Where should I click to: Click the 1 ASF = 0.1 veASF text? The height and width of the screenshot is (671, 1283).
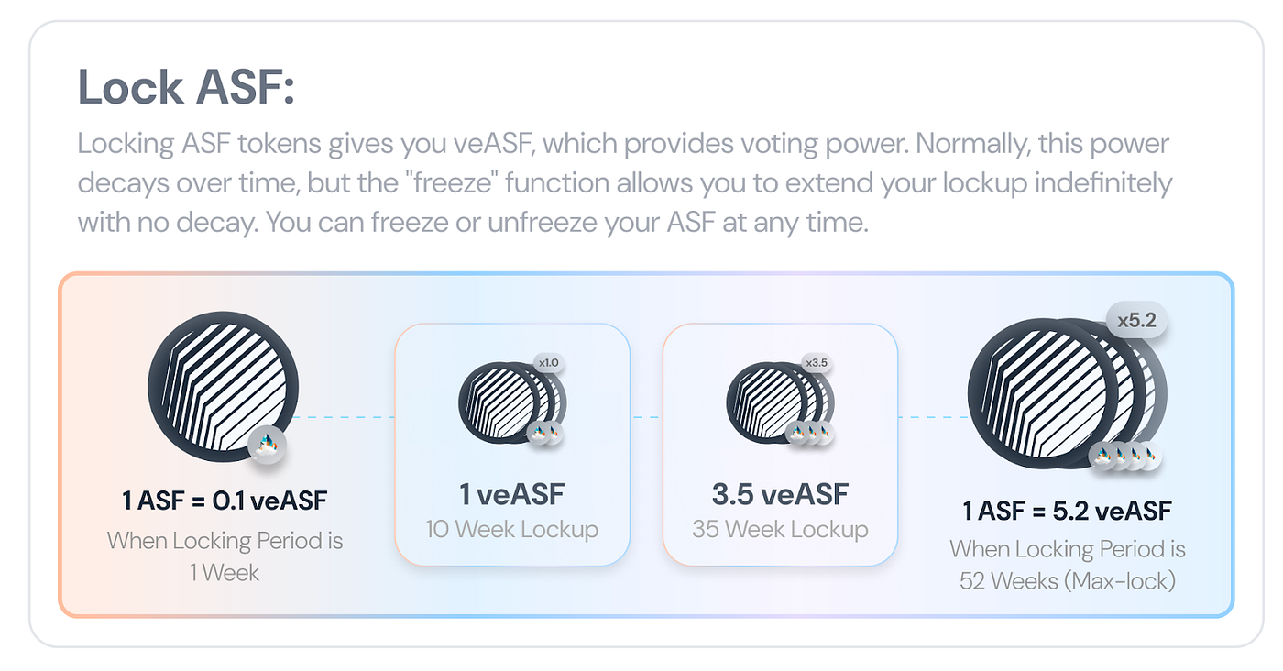point(225,500)
